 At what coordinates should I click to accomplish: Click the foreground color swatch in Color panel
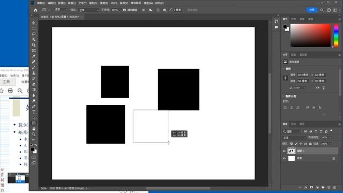click(285, 27)
